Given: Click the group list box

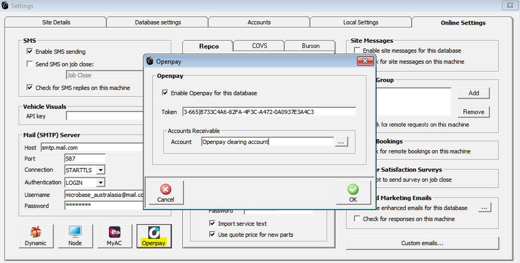Looking at the screenshot, I should click(x=413, y=102).
